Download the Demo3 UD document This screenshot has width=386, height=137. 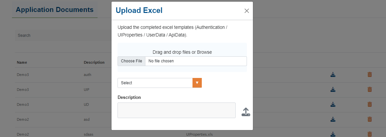click(333, 104)
